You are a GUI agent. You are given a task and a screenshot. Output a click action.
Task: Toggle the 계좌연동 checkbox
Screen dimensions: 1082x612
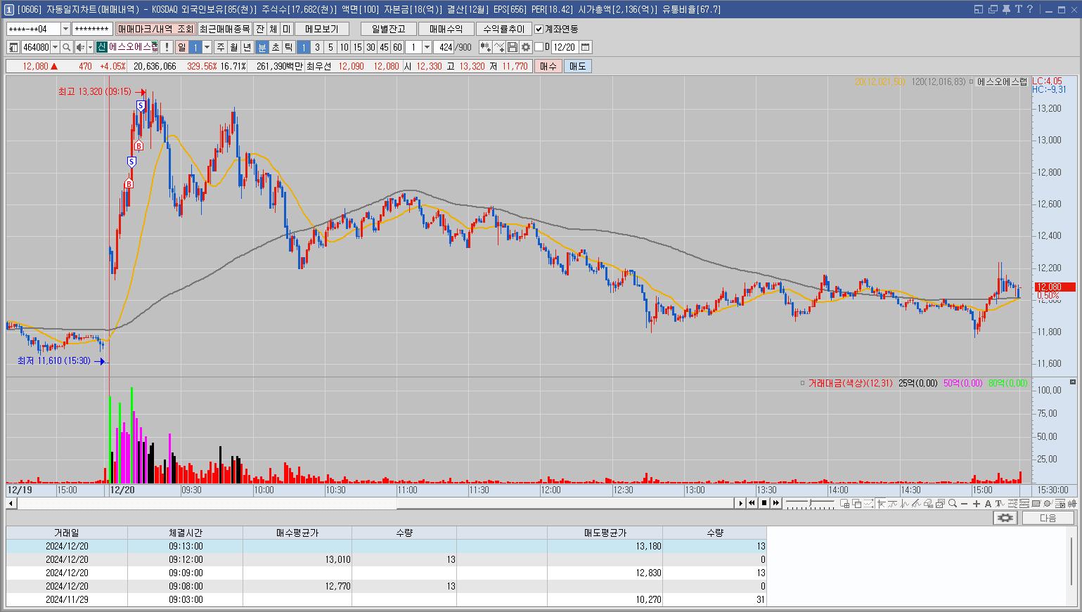coord(539,29)
